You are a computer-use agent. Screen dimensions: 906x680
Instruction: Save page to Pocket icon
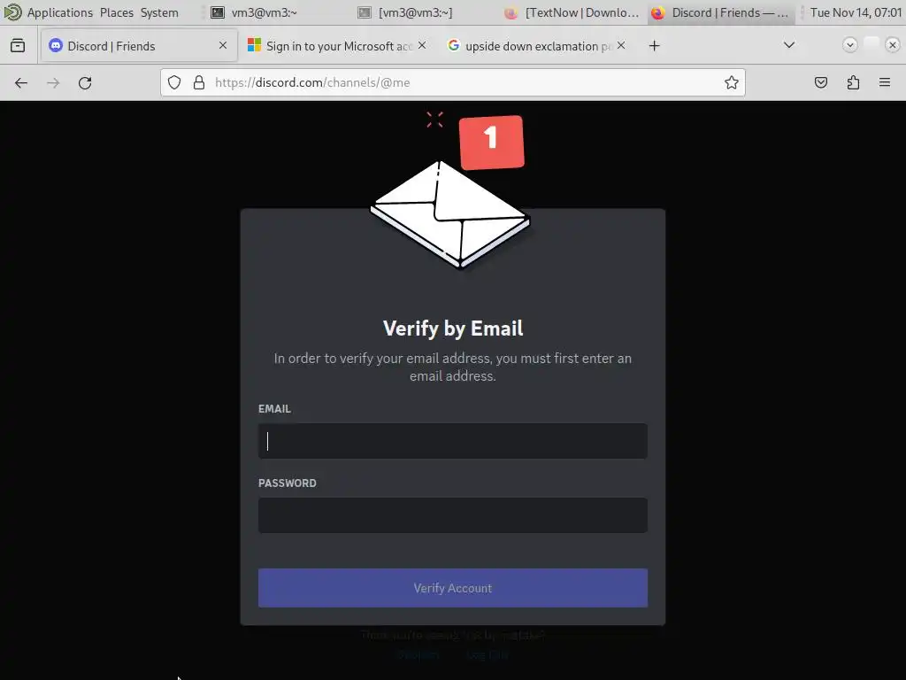click(x=820, y=82)
